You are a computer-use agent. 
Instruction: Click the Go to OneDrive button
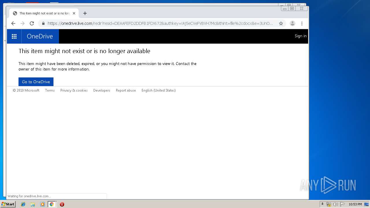pos(36,82)
